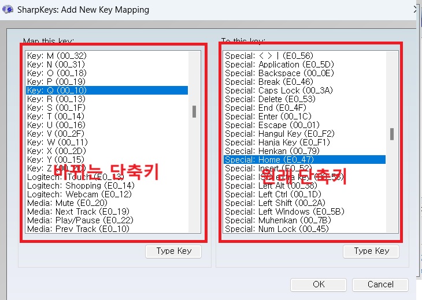The width and height of the screenshot is (422, 300).
Task: Select Key: R (00_13) row
Action: coord(107,99)
